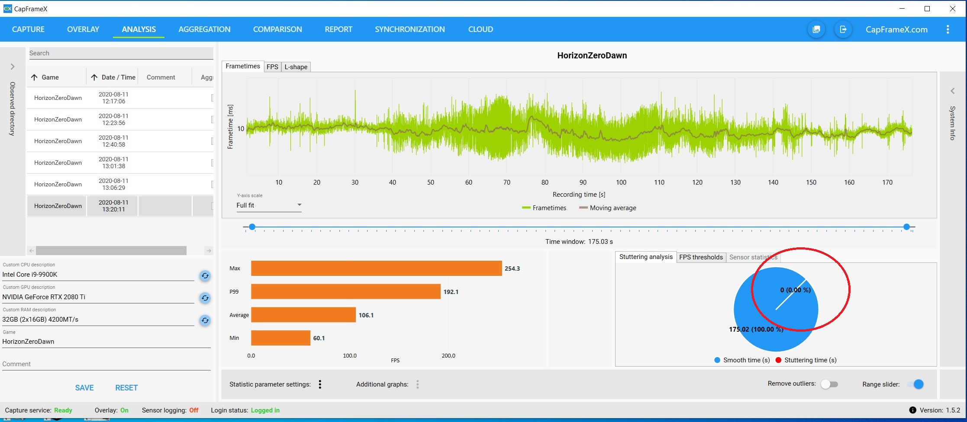
Task: Click the Game name field showing HorizonZeroDawn
Action: (x=106, y=342)
